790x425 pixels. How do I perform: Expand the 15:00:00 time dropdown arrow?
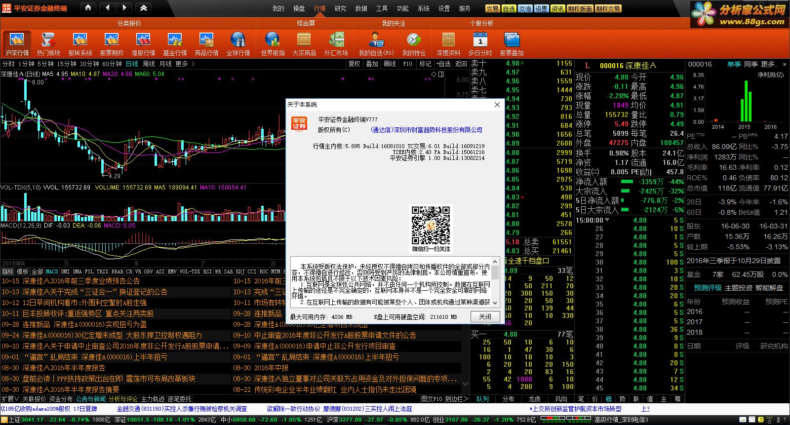[x=607, y=221]
